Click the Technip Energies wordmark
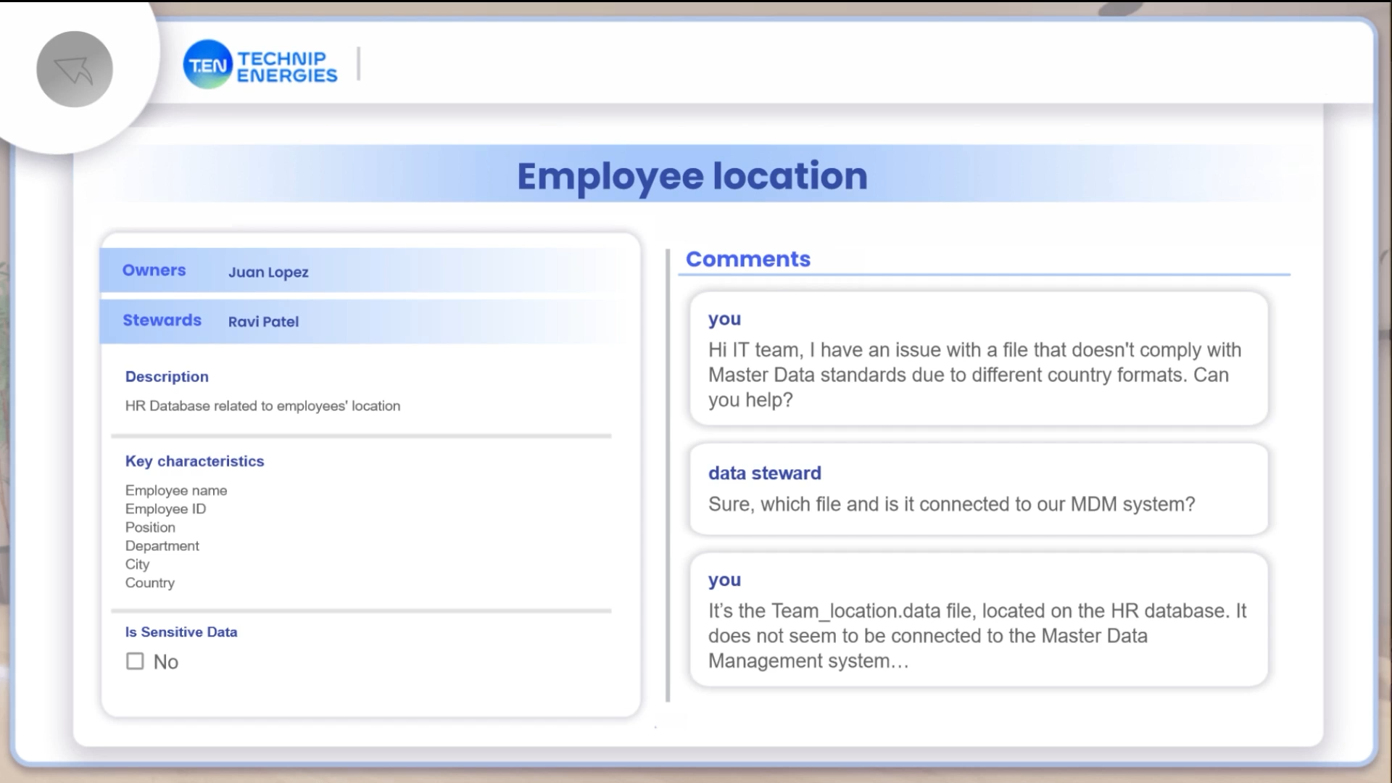This screenshot has width=1392, height=783. 287,67
